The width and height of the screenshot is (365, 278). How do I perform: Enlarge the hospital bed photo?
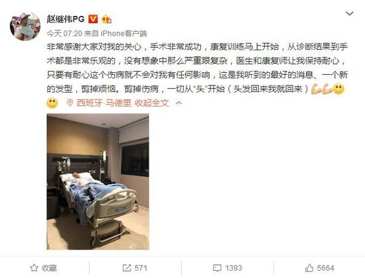coord(98,181)
